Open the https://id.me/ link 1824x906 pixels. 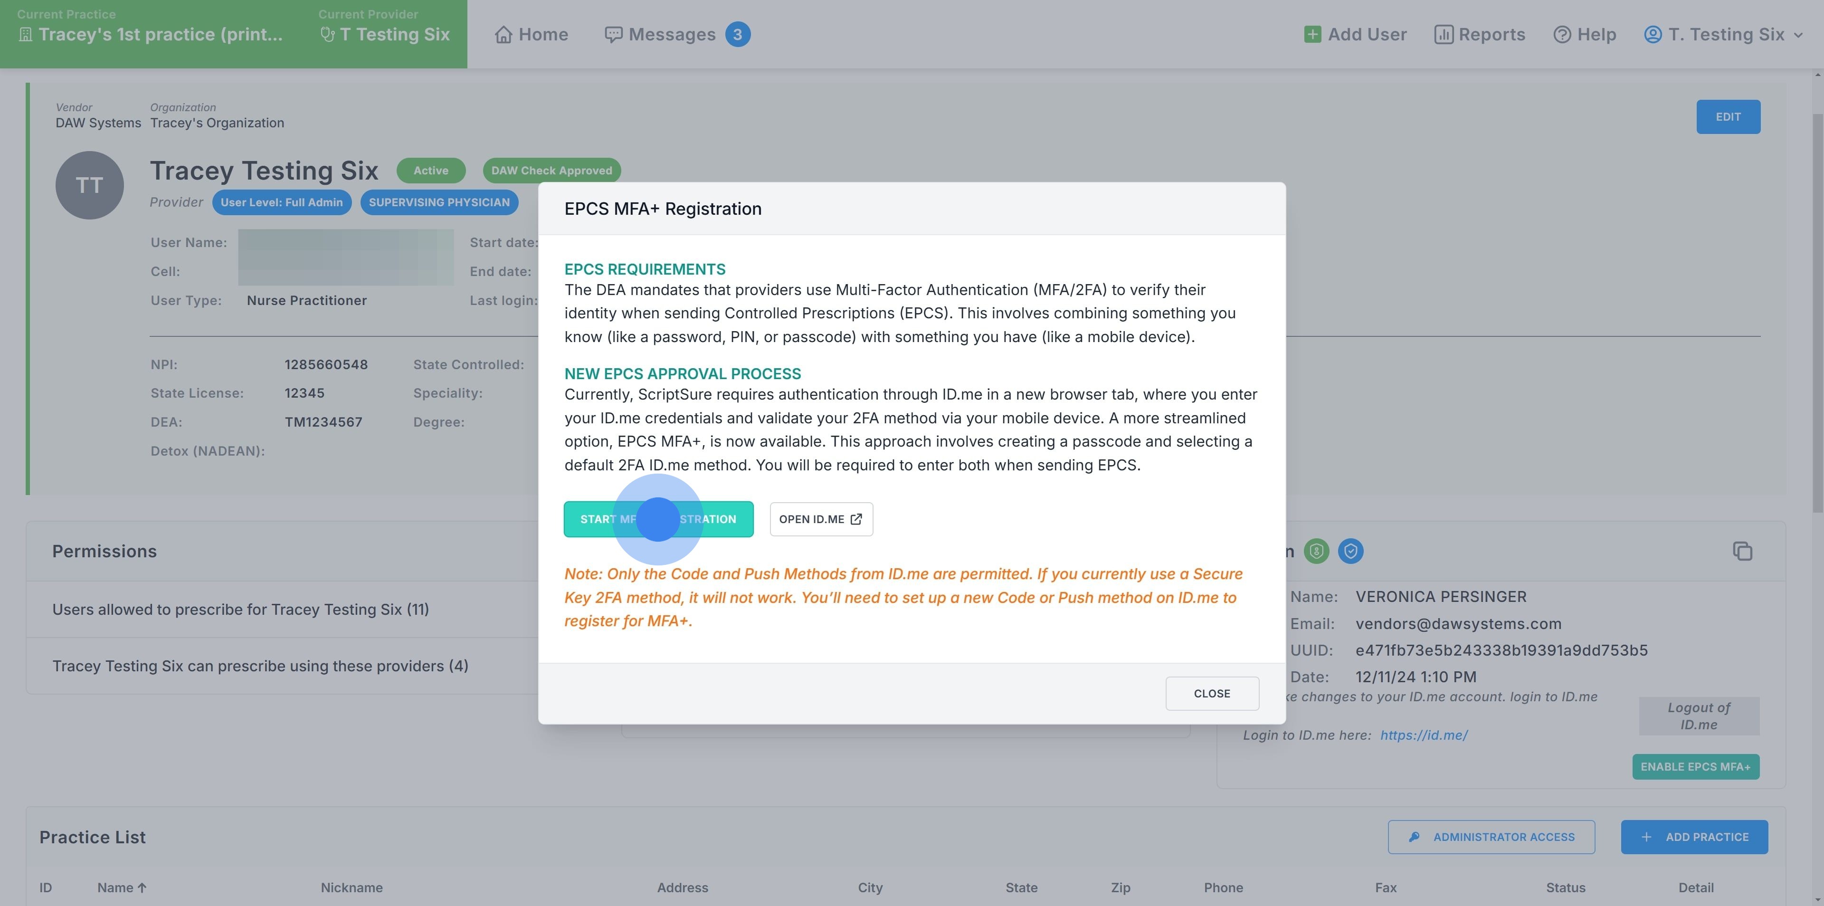click(1424, 735)
